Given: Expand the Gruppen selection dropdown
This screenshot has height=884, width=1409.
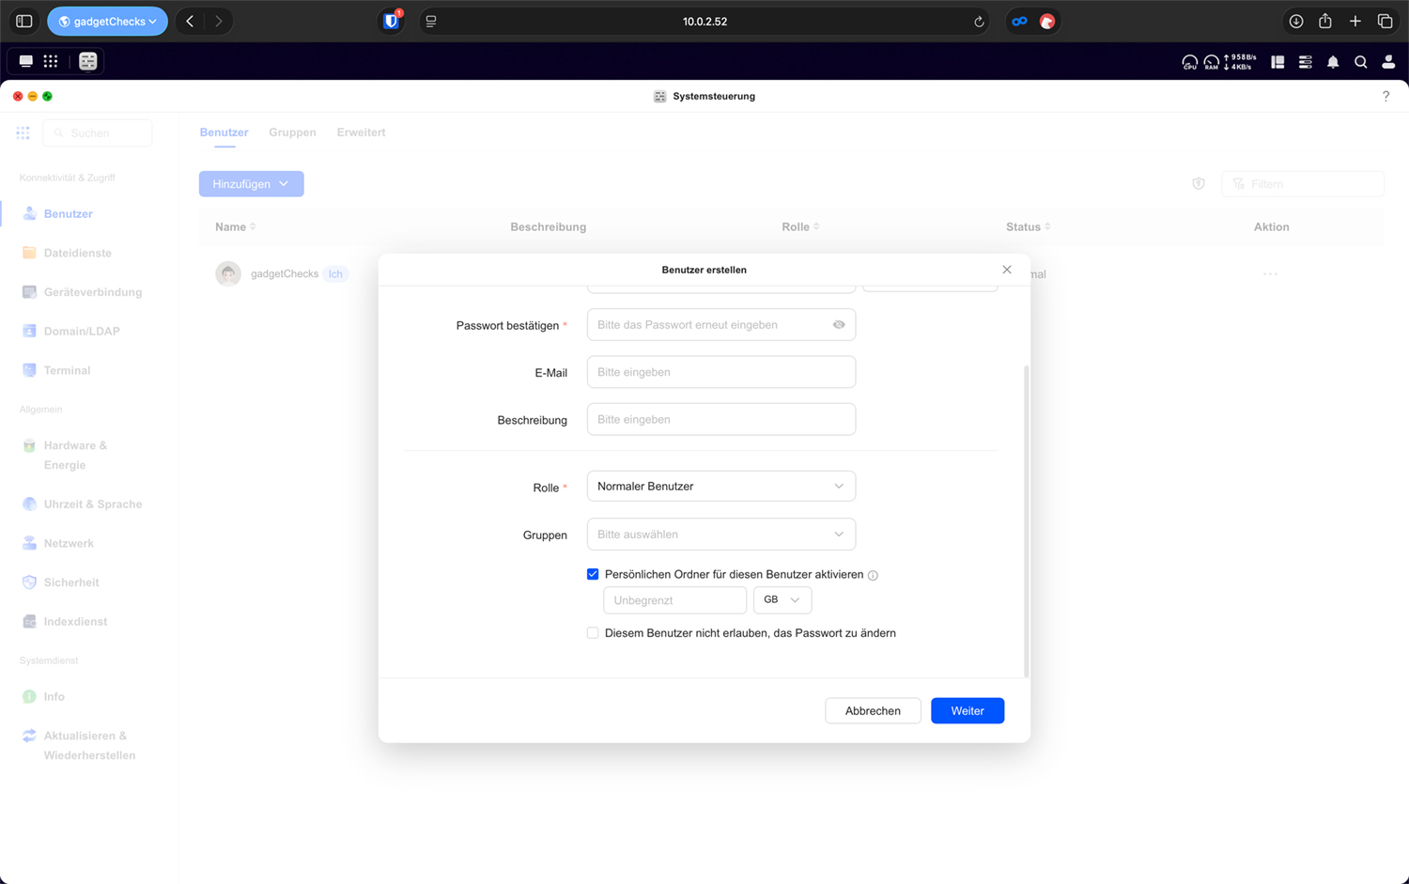Looking at the screenshot, I should coord(720,535).
